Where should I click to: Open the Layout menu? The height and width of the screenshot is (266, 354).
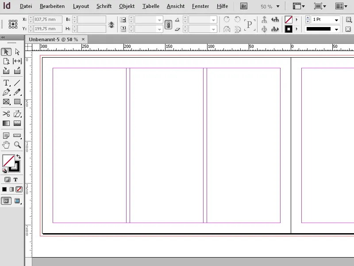point(81,6)
